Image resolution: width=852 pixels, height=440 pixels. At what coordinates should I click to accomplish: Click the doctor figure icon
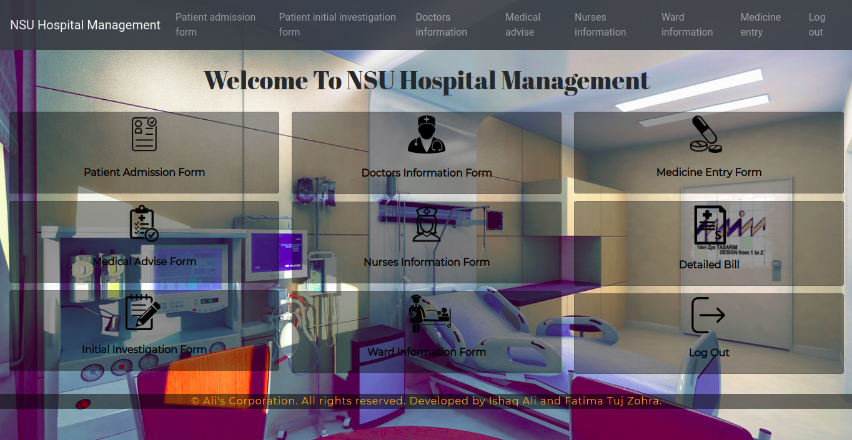(x=426, y=135)
